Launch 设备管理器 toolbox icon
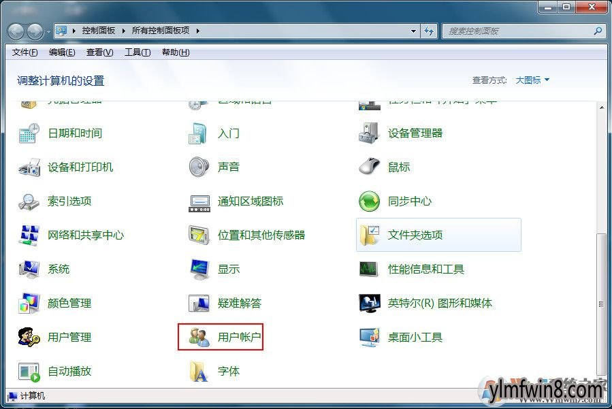 pos(369,133)
